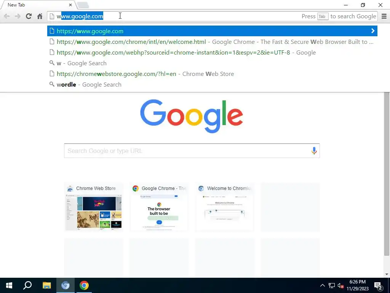Viewport: 390px width, 293px height.
Task: Open the Chrome Web Store thumbnail
Action: click(94, 207)
